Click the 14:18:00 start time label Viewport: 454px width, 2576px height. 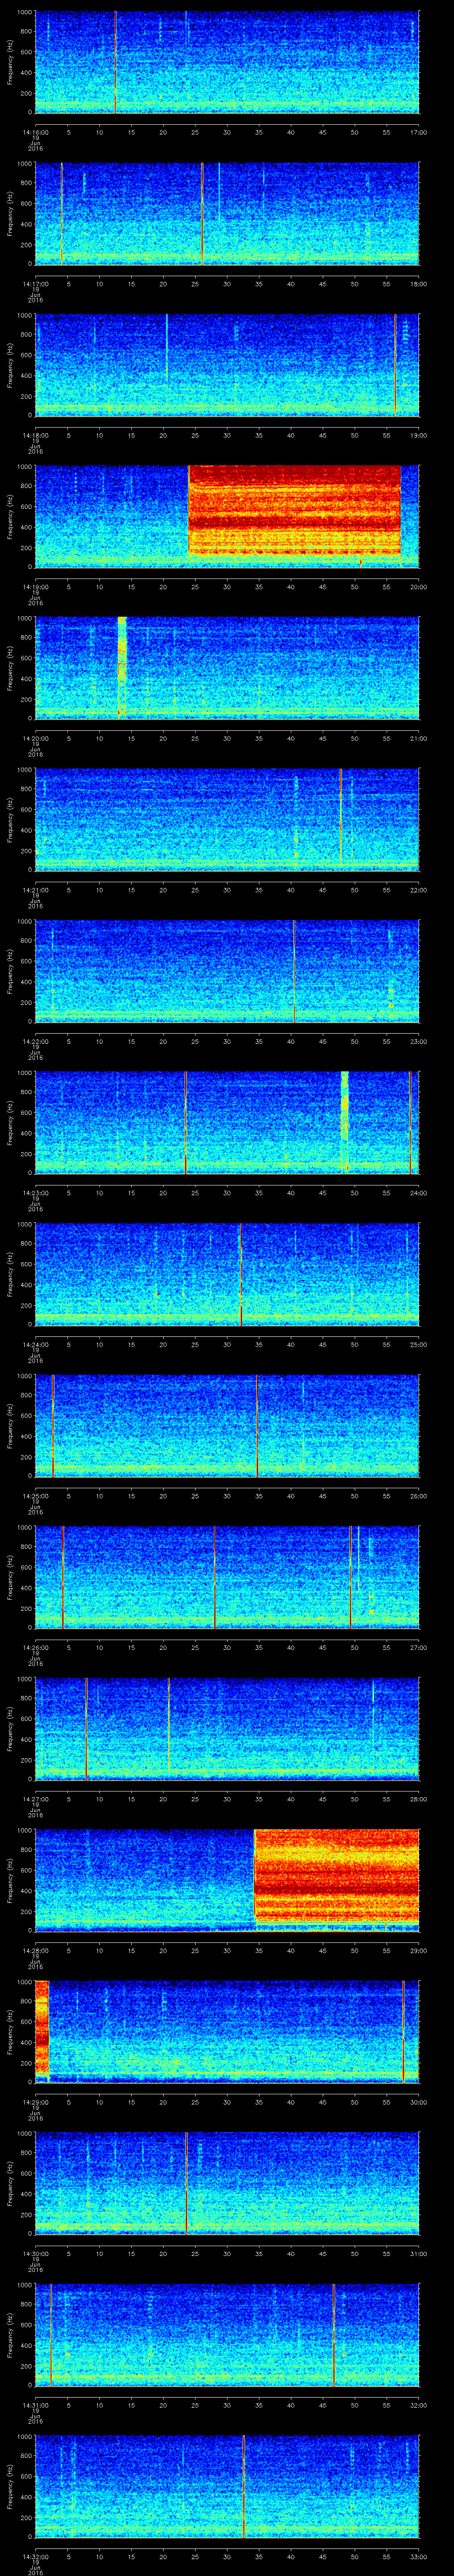tap(36, 435)
